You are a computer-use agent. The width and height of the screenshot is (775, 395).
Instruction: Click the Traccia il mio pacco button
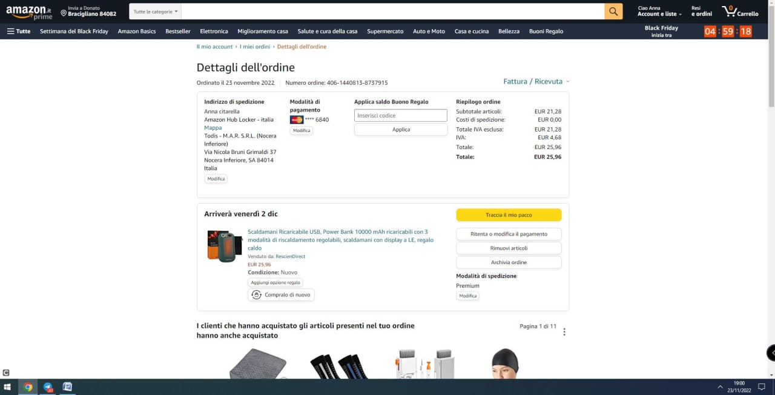point(509,215)
